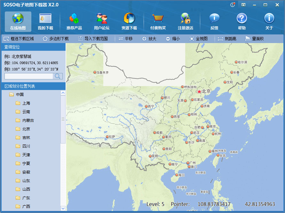Select 安徽 in region list

[23, 172]
